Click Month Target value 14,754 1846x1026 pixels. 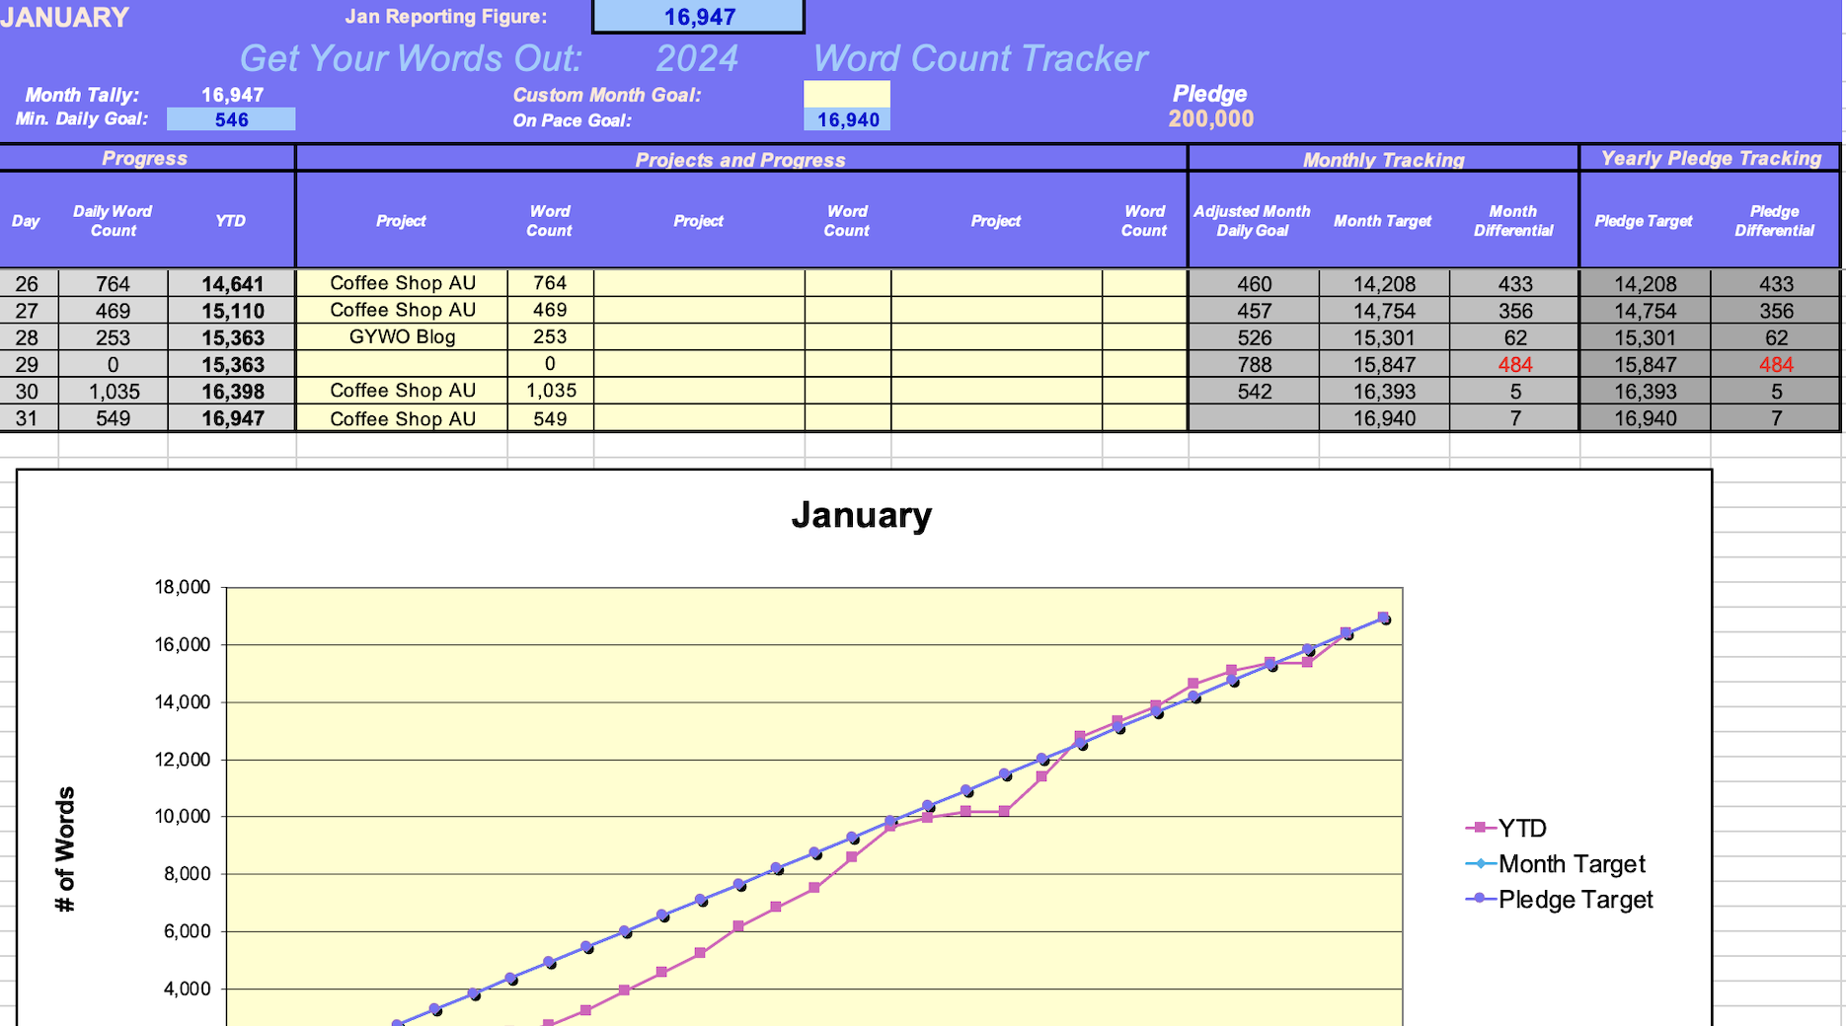tap(1384, 311)
